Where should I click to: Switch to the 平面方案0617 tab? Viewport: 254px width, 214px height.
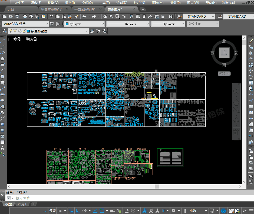[51, 9]
